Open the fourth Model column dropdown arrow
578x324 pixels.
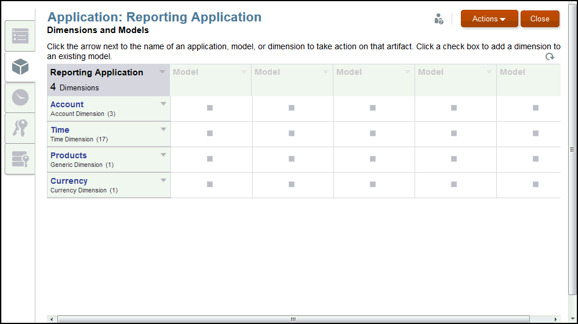click(489, 72)
